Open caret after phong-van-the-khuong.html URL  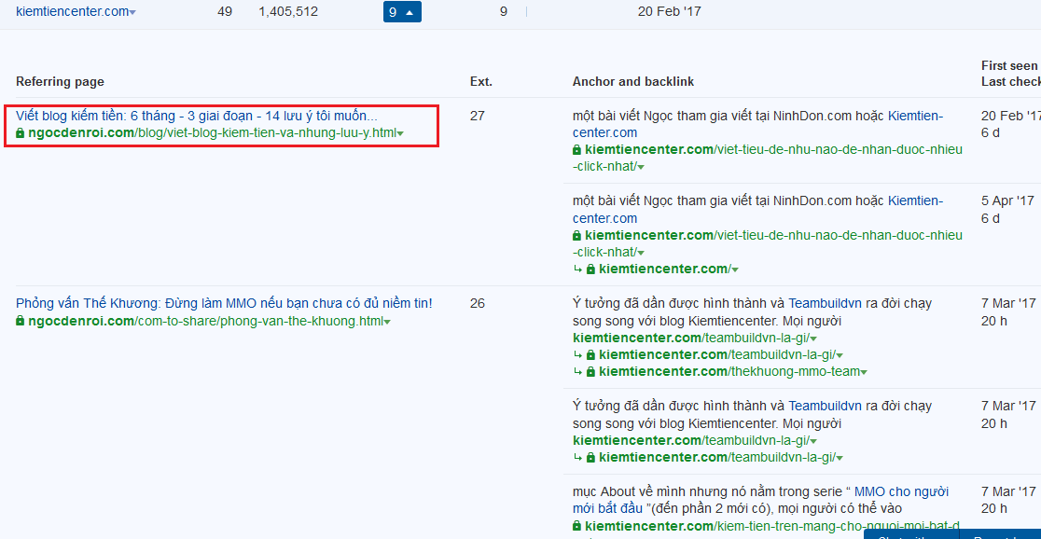click(387, 322)
